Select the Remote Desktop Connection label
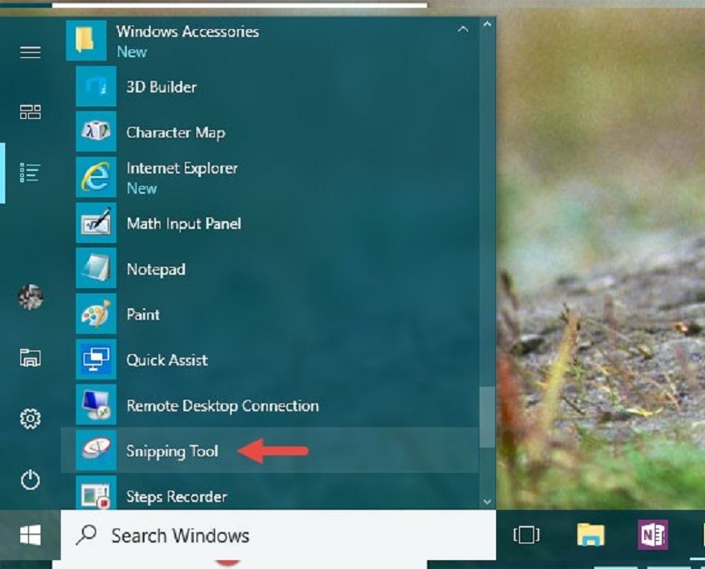Viewport: 705px width, 569px height. point(223,406)
